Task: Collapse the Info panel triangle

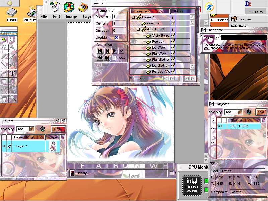Action: pyautogui.click(x=212, y=163)
